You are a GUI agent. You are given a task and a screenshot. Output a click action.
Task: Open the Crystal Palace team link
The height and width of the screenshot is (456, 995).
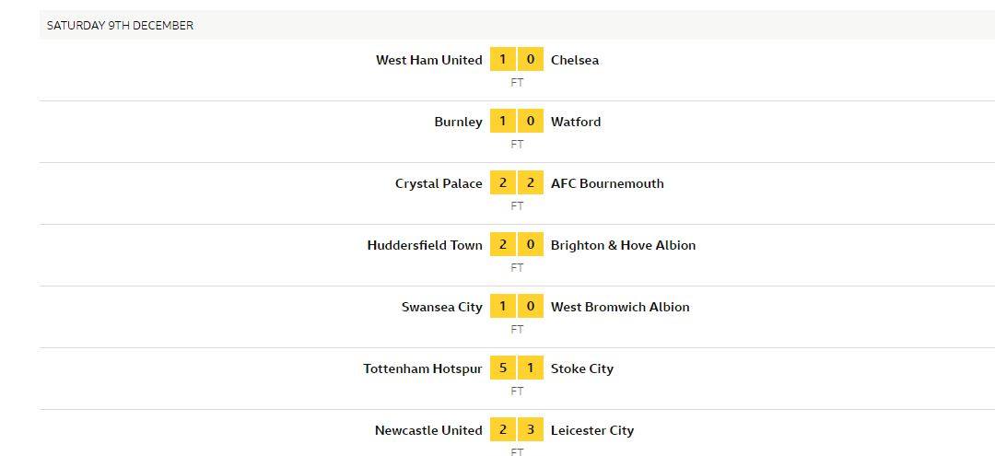pos(439,183)
